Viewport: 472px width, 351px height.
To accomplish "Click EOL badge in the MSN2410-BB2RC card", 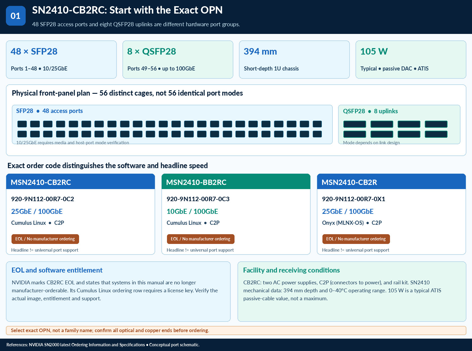I will click(x=201, y=239).
